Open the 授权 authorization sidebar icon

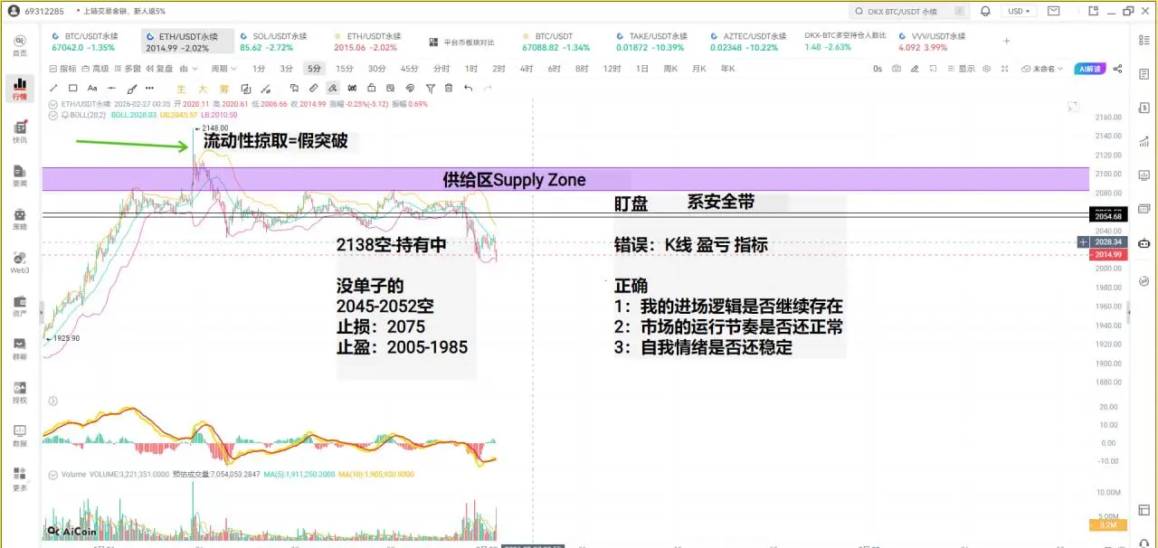(x=19, y=392)
